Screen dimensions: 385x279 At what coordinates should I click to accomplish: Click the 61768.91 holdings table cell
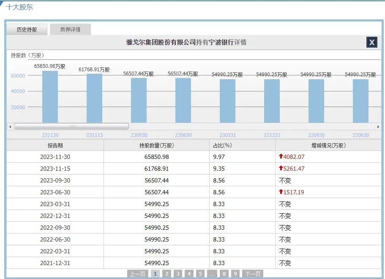click(157, 169)
